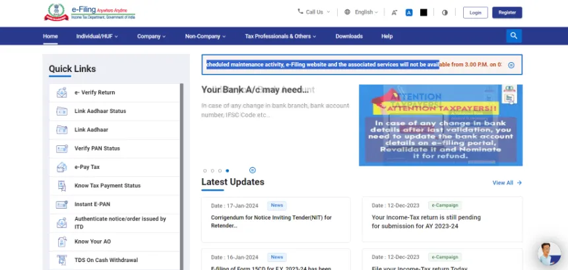
Task: Click the Attention Taxpayers banner image
Action: 441,125
